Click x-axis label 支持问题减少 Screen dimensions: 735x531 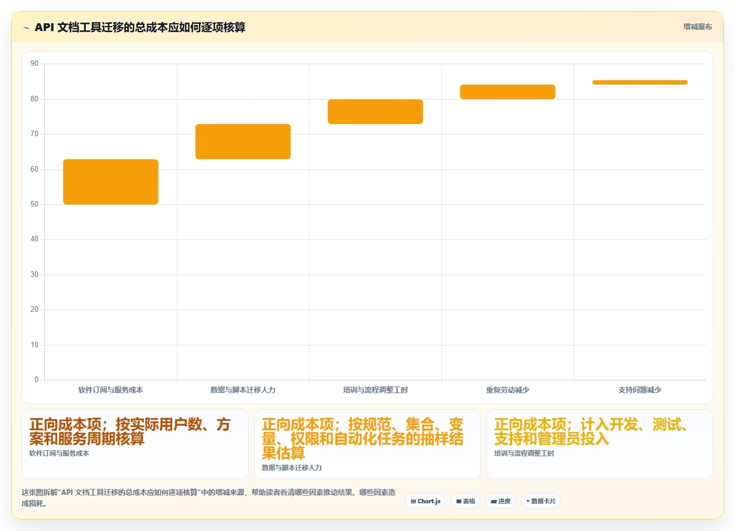pyautogui.click(x=640, y=390)
